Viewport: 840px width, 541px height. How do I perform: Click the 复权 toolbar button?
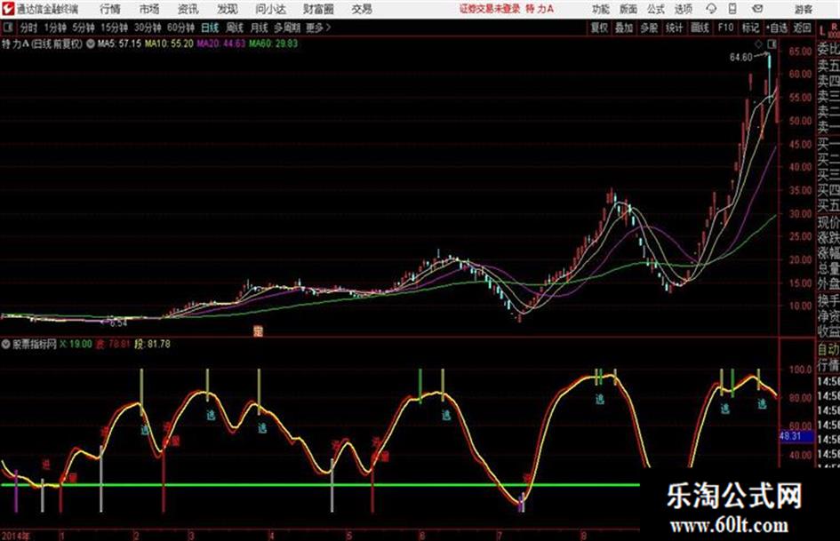[x=599, y=28]
